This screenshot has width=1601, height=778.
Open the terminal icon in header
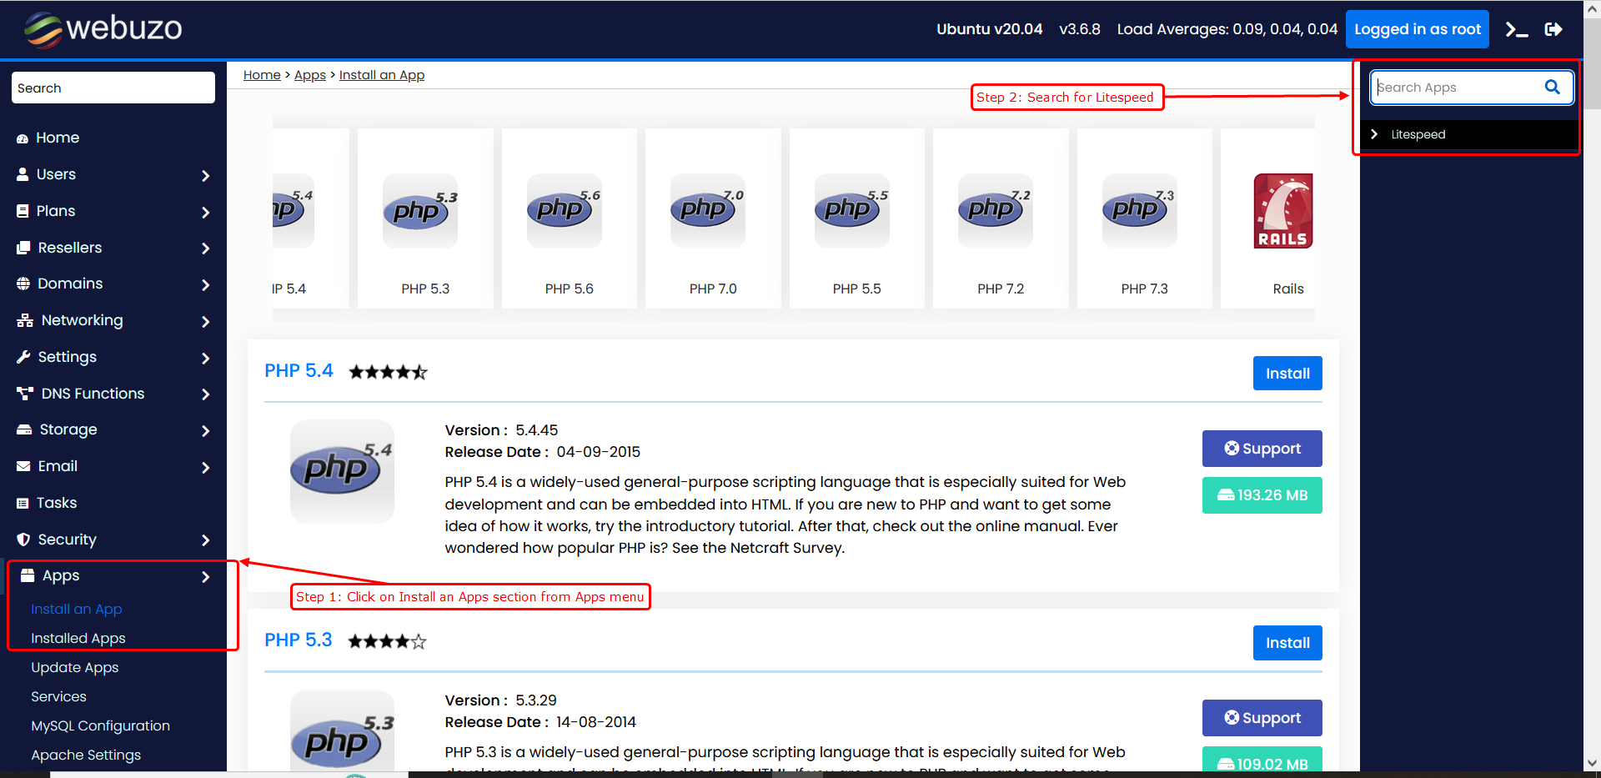tap(1516, 30)
